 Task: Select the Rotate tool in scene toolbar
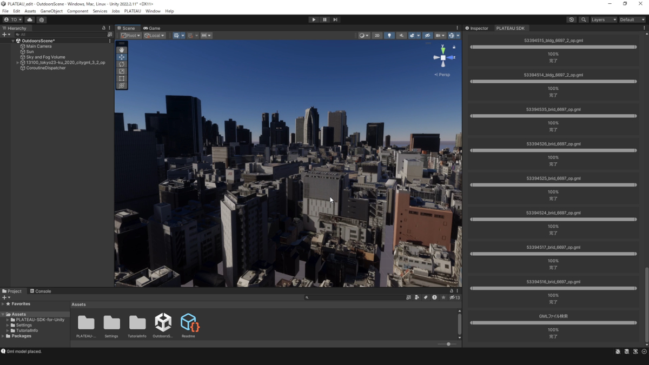pyautogui.click(x=122, y=64)
